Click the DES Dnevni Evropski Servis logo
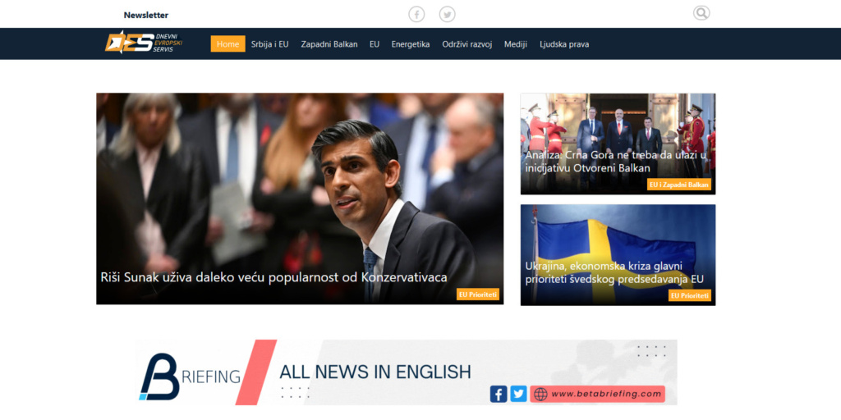 click(144, 43)
